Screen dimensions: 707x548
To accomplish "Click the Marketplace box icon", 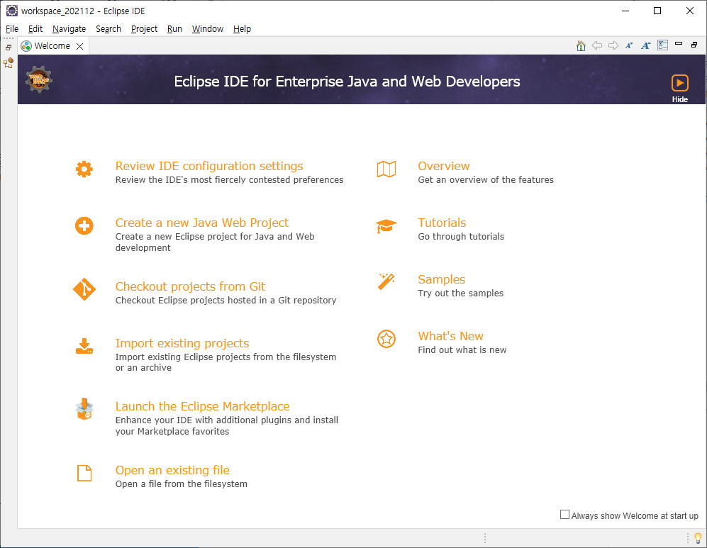I will click(84, 409).
